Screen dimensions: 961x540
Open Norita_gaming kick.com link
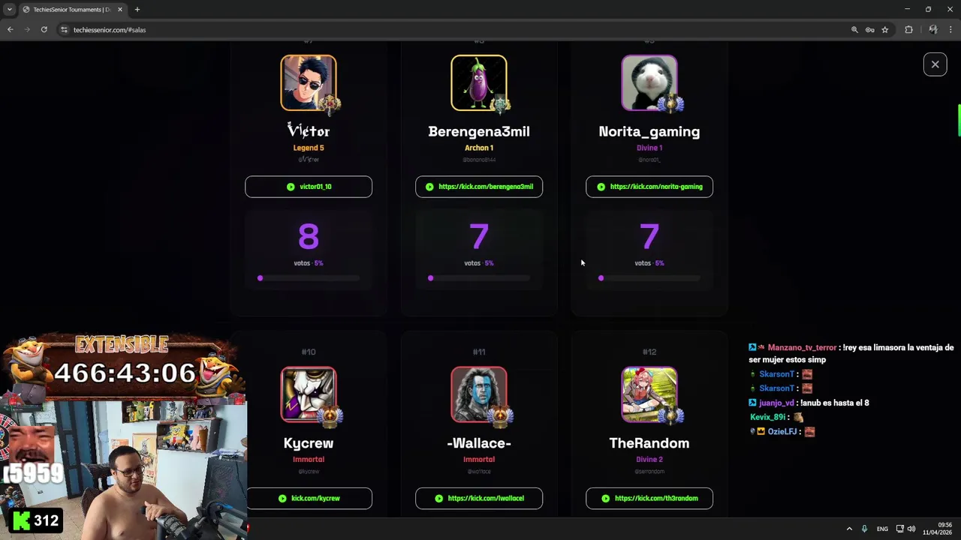pyautogui.click(x=649, y=187)
